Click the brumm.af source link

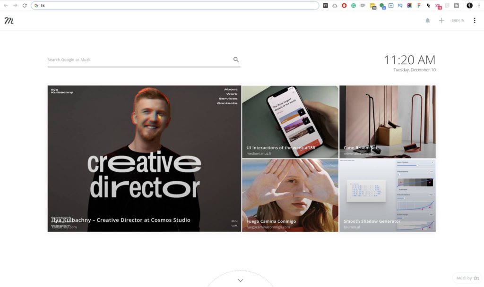coord(352,227)
